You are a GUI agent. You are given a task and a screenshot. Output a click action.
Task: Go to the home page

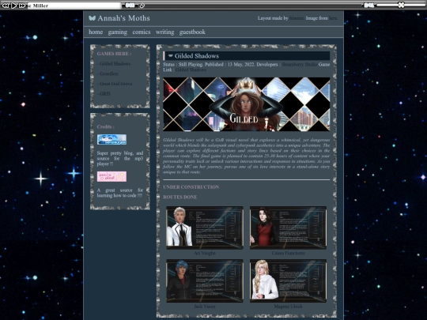click(96, 32)
